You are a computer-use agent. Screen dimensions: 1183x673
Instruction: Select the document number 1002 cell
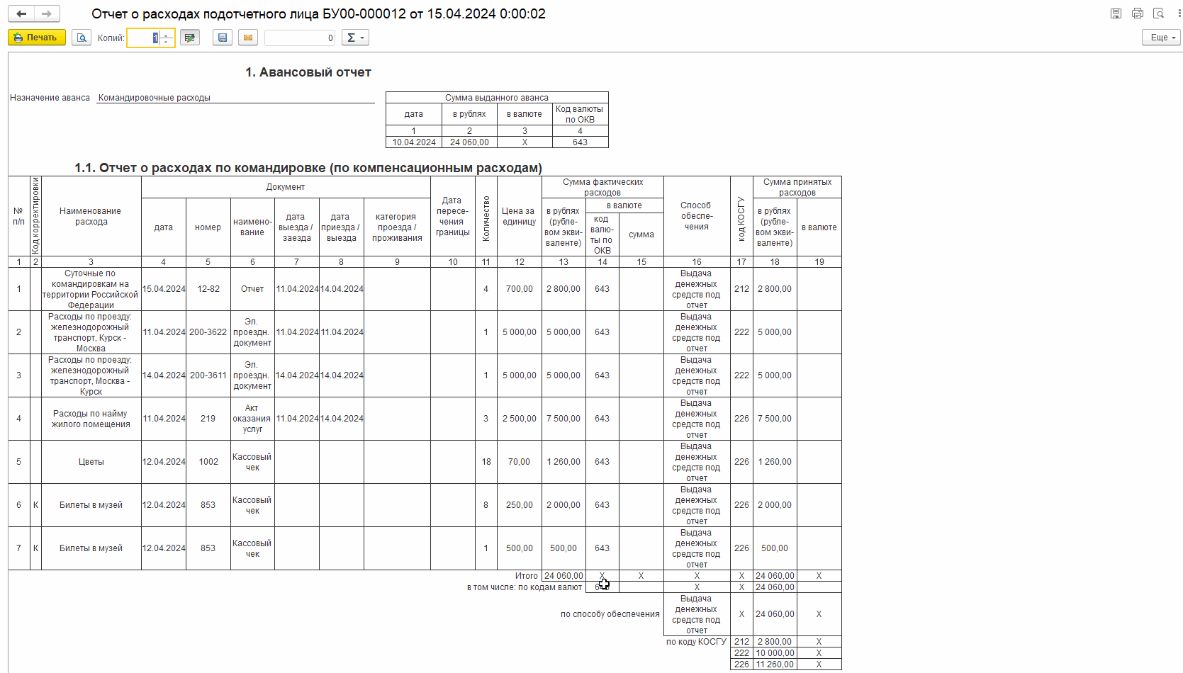click(208, 462)
